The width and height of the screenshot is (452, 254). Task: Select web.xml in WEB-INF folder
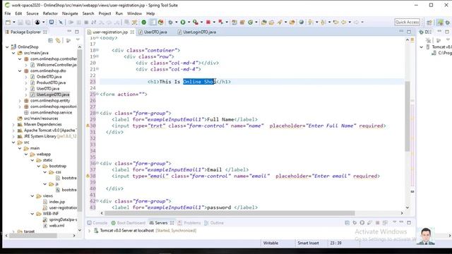(56, 226)
